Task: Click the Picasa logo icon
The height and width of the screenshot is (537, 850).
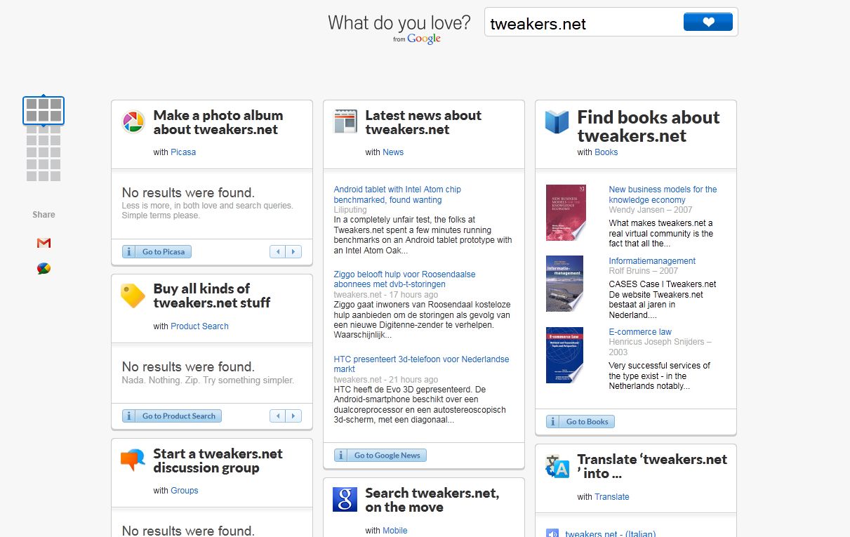Action: tap(133, 122)
